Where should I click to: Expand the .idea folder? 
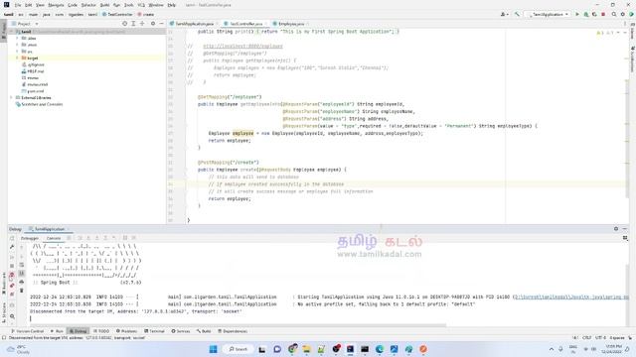[x=17, y=38]
